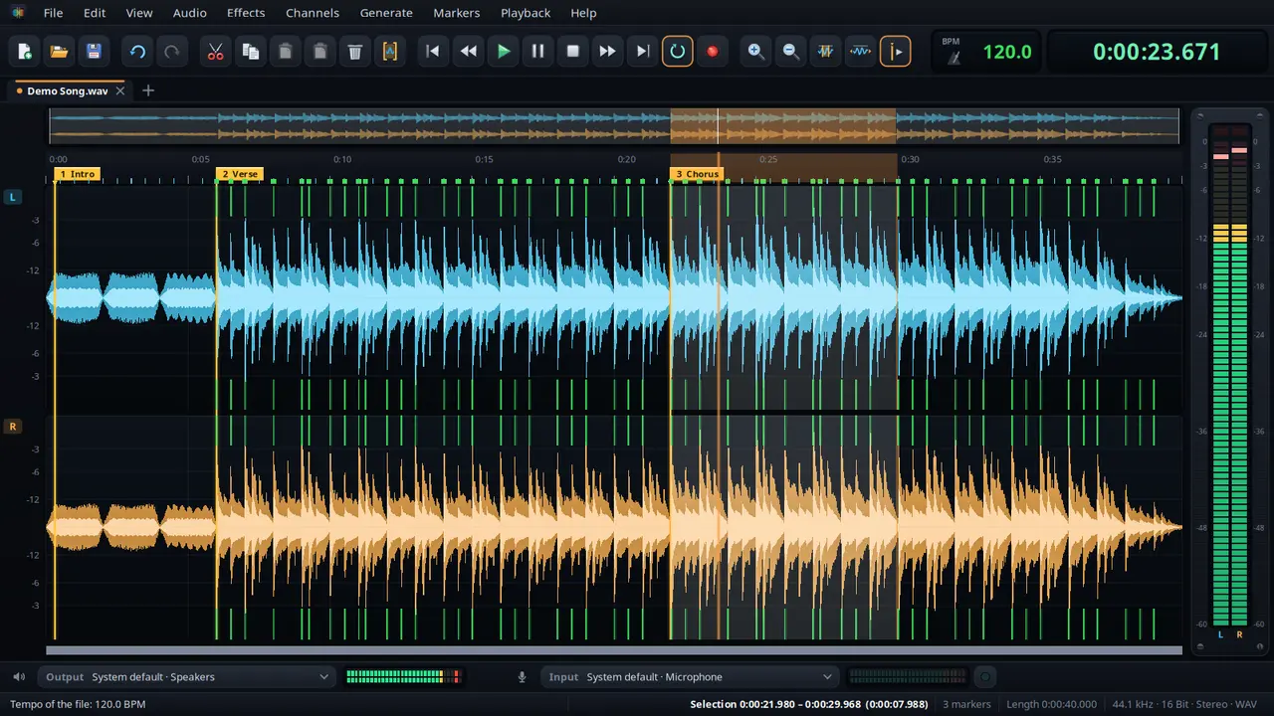Pause the playback
This screenshot has height=716, width=1274.
pyautogui.click(x=537, y=52)
